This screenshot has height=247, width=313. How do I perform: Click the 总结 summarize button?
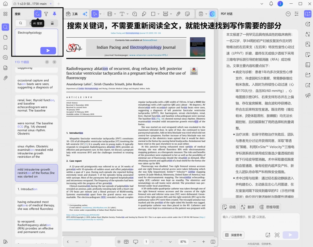click(229, 207)
